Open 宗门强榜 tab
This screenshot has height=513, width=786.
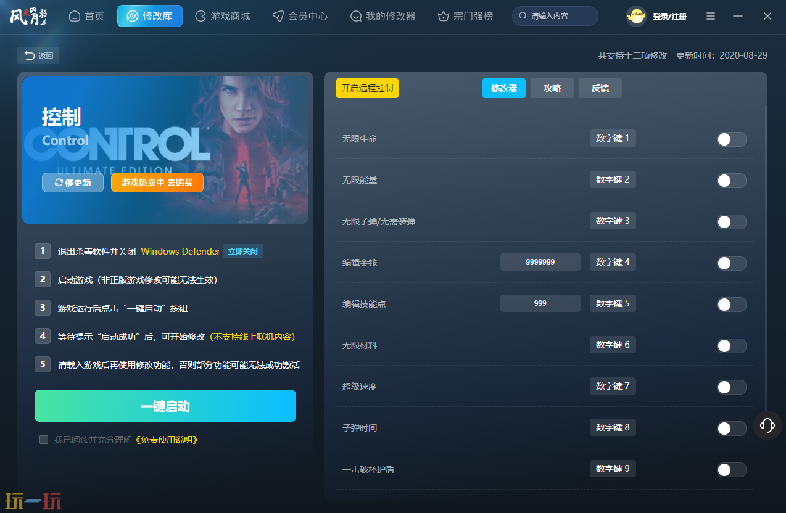pos(465,16)
